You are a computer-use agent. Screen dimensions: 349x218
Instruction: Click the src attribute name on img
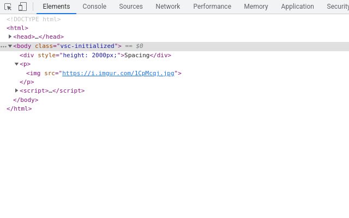50,73
